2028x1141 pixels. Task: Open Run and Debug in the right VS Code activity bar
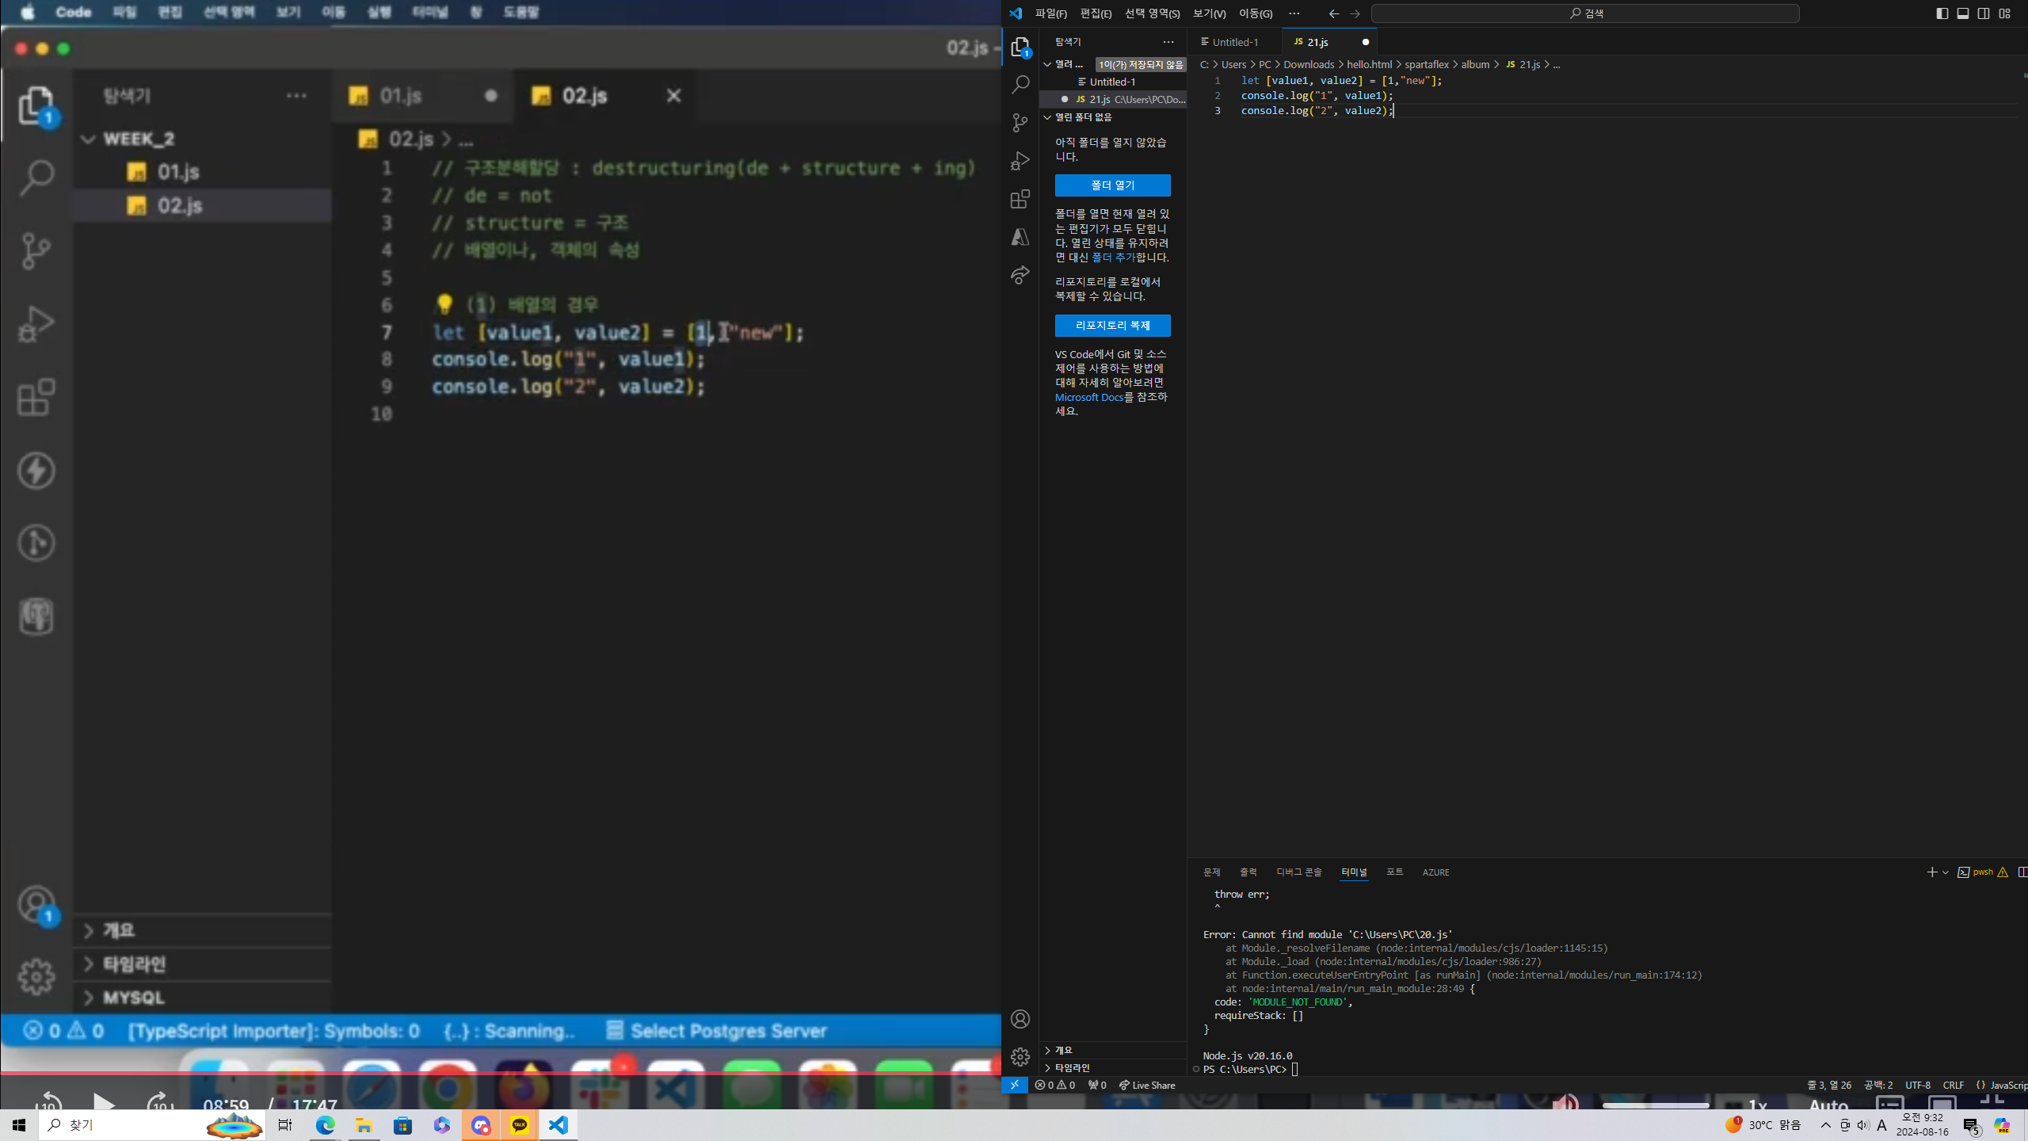coord(1020,161)
